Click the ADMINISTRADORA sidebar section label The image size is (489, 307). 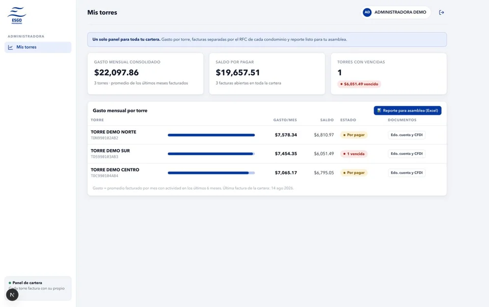pos(26,37)
